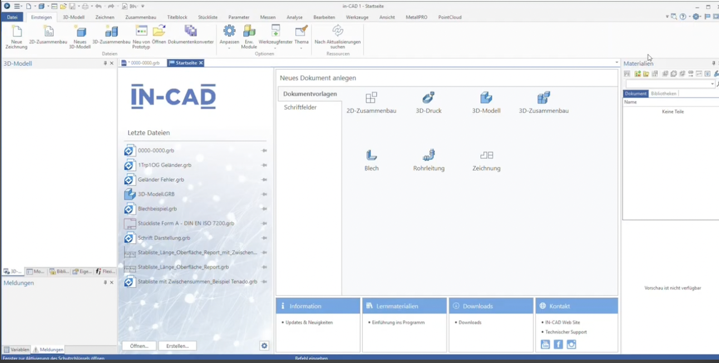Click Nach Aktualisierungen suchen
The width and height of the screenshot is (719, 363).
point(338,35)
